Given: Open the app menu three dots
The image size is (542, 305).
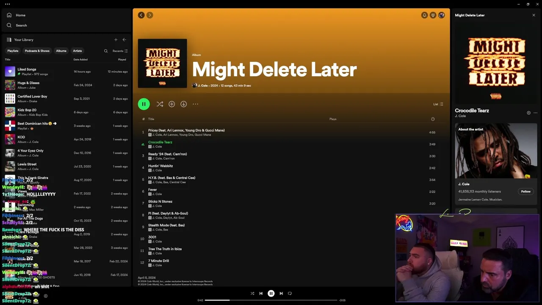Looking at the screenshot, I should click(7, 4).
